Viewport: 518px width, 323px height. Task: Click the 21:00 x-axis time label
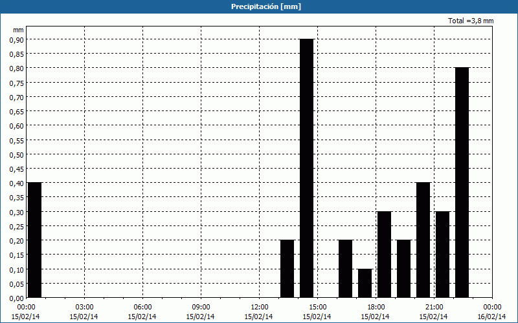(x=434, y=307)
